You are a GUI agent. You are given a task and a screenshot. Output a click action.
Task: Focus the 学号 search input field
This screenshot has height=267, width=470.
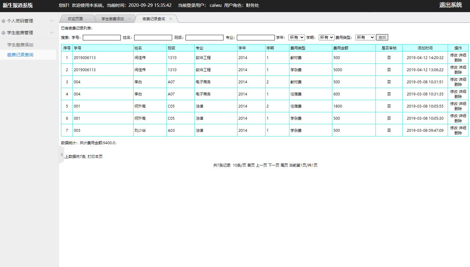pos(101,38)
